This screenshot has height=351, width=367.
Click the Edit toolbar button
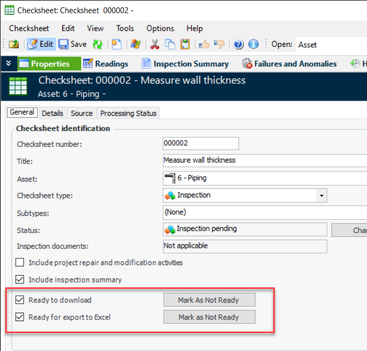(40, 44)
